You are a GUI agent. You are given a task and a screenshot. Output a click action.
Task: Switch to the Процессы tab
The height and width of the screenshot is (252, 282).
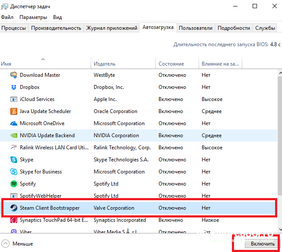pos(14,28)
